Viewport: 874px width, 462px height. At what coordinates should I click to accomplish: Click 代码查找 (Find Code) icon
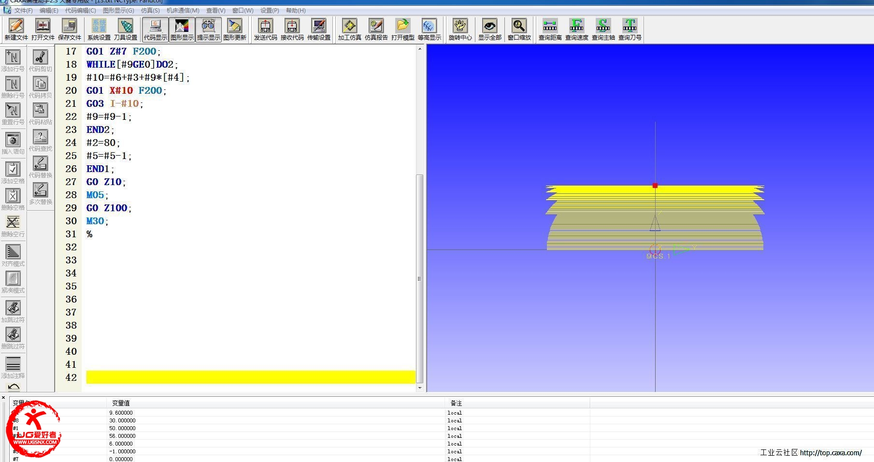click(x=41, y=140)
